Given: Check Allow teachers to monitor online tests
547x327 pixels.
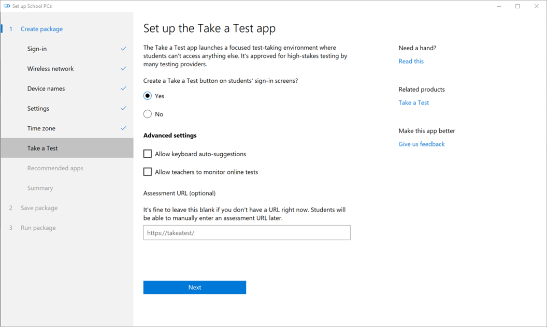Looking at the screenshot, I should tap(148, 172).
